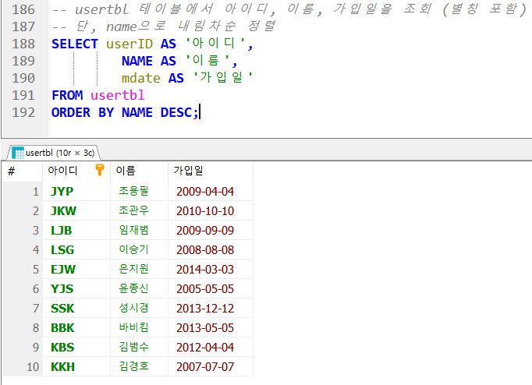Select the 2012-04-04 date cell
Viewport: 532px width, 385px height.
click(211, 347)
